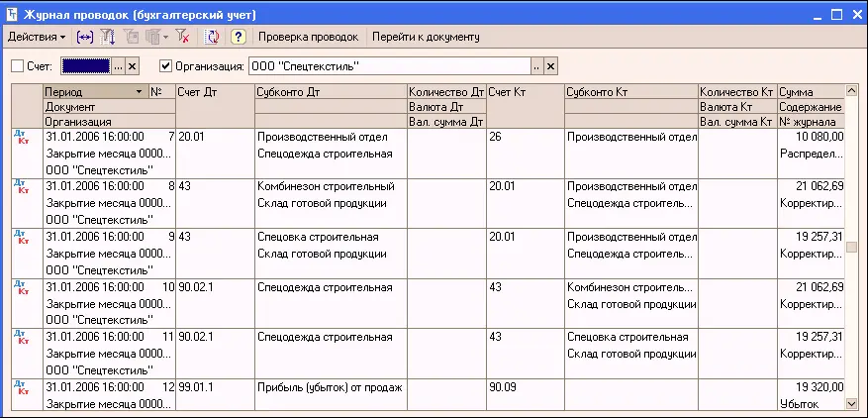
Task: Click the Организация field with ООО Спецтекстиль
Action: (390, 66)
